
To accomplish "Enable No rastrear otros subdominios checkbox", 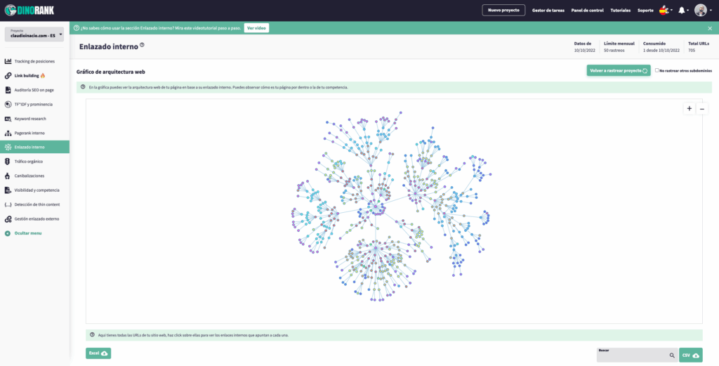I will 657,70.
